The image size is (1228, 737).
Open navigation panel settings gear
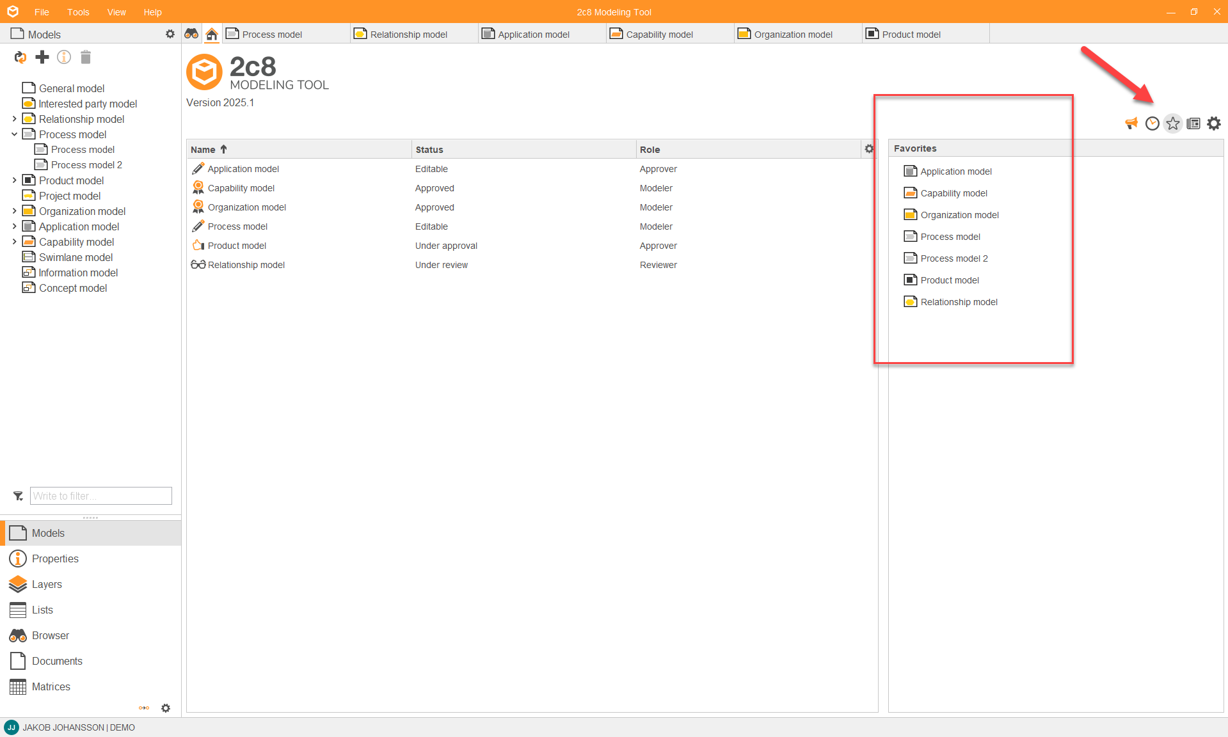(x=166, y=708)
